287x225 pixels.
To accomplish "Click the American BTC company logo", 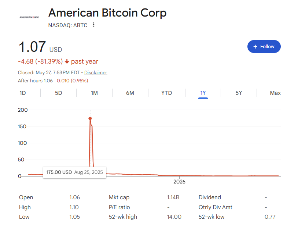I will point(29,17).
